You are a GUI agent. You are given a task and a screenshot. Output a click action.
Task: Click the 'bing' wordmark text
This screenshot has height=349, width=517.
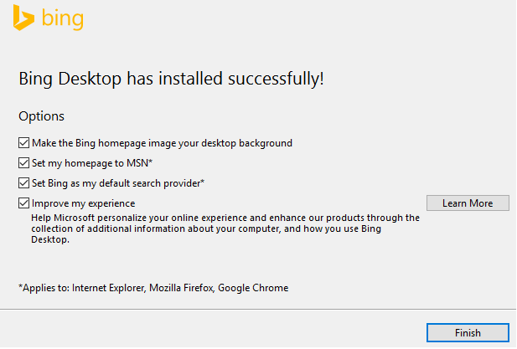(59, 18)
